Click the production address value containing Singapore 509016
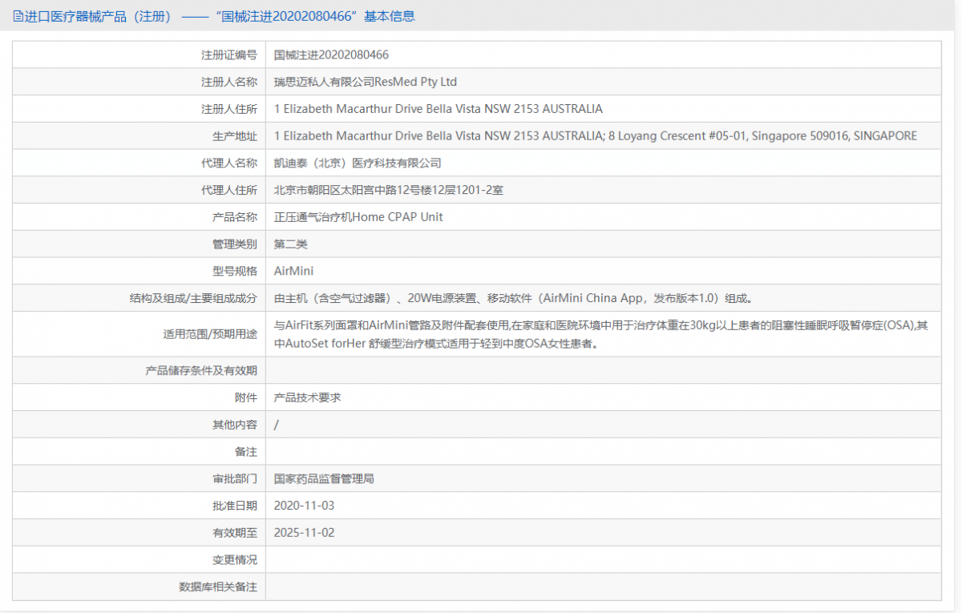 point(595,136)
